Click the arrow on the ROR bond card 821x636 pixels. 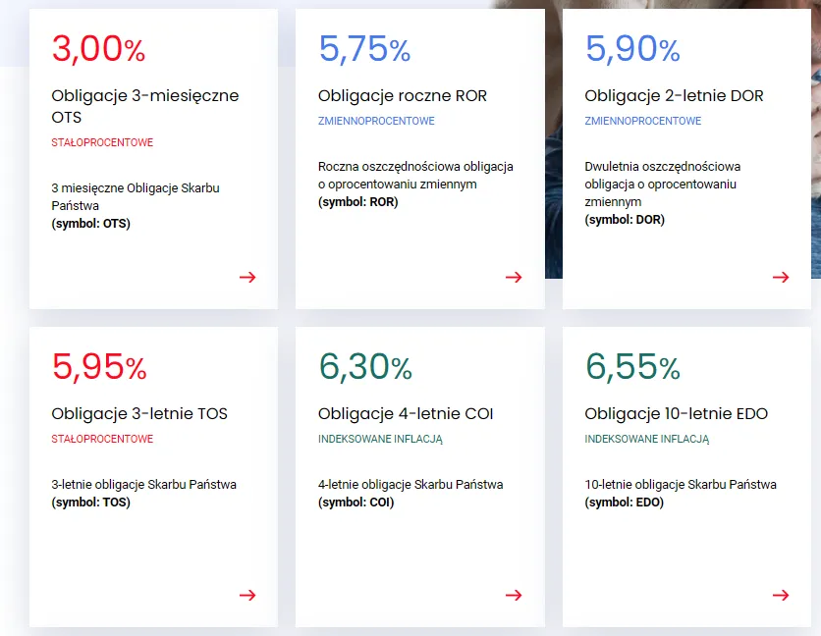click(x=514, y=277)
